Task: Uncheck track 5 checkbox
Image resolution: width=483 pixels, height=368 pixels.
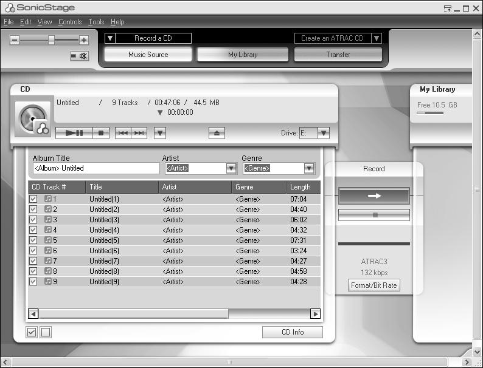Action: [x=33, y=240]
